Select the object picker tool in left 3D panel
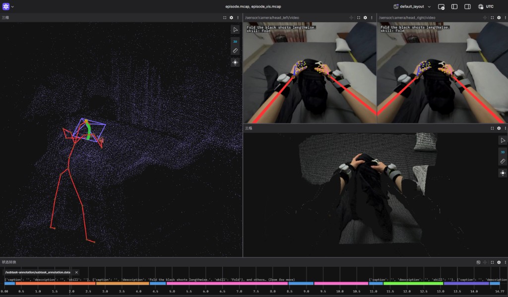The image size is (508, 297). [x=235, y=30]
